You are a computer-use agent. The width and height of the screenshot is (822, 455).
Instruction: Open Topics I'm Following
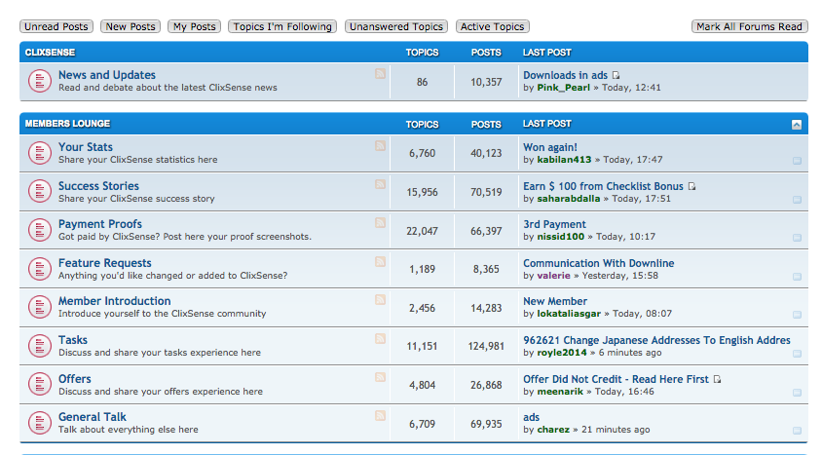click(282, 26)
